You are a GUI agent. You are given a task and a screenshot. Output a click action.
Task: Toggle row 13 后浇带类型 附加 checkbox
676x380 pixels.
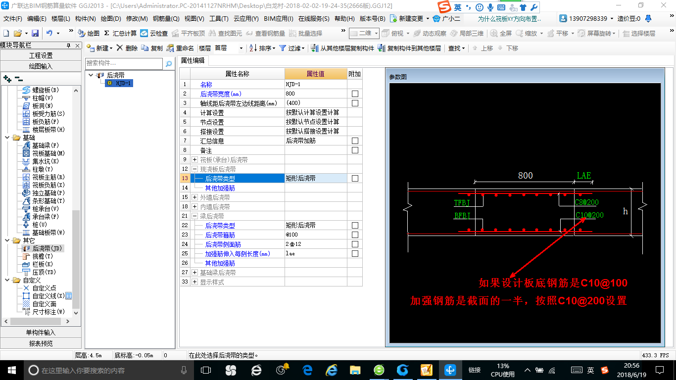(355, 178)
